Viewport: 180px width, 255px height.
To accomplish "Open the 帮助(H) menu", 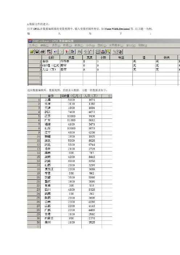I will pos(143,45).
